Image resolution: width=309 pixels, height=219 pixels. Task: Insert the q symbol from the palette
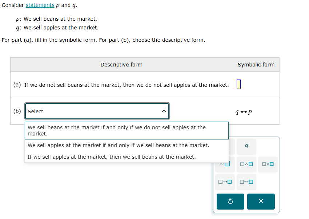[246, 146]
